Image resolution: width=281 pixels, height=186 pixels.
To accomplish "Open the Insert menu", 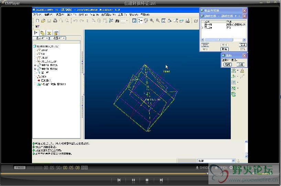I will tap(71, 14).
